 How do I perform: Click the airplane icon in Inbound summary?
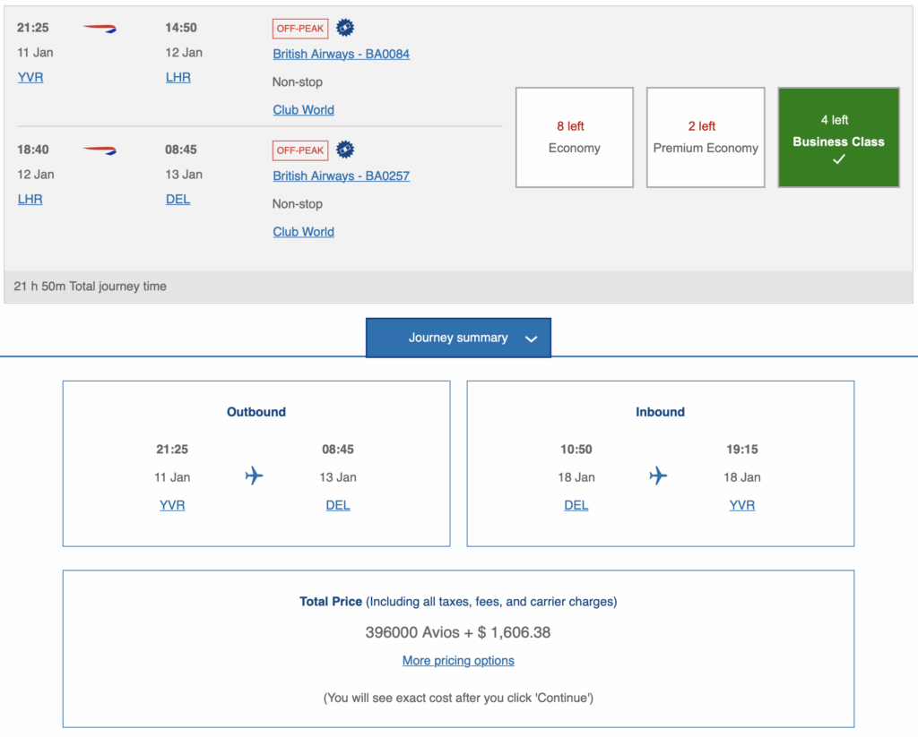[658, 476]
